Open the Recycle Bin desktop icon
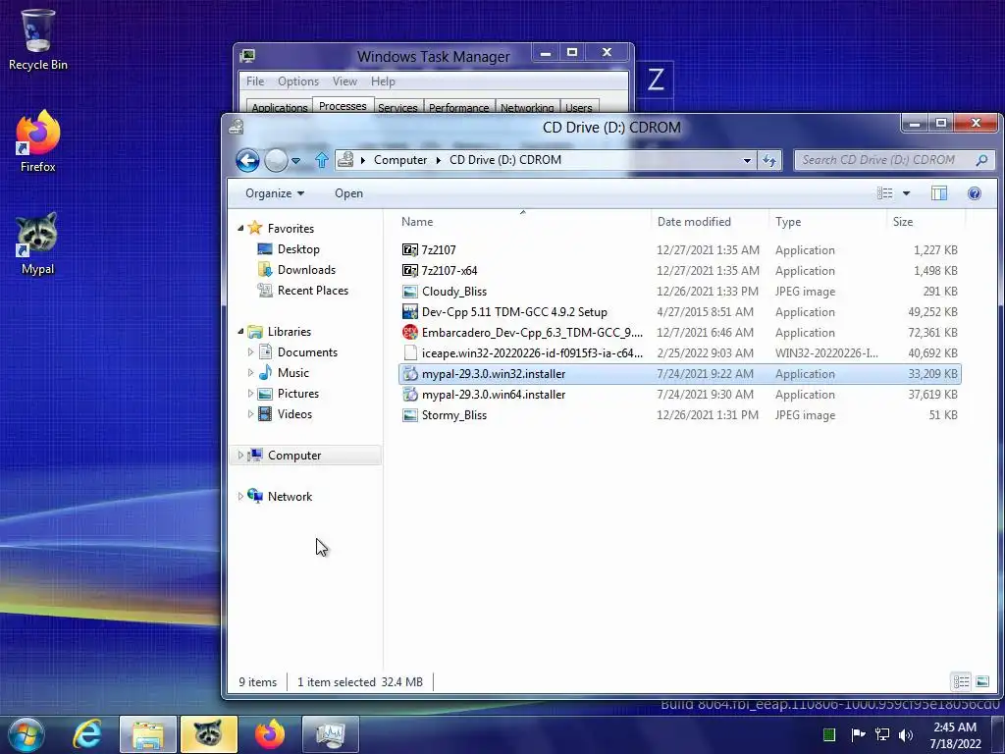This screenshot has height=754, width=1005. click(x=37, y=39)
